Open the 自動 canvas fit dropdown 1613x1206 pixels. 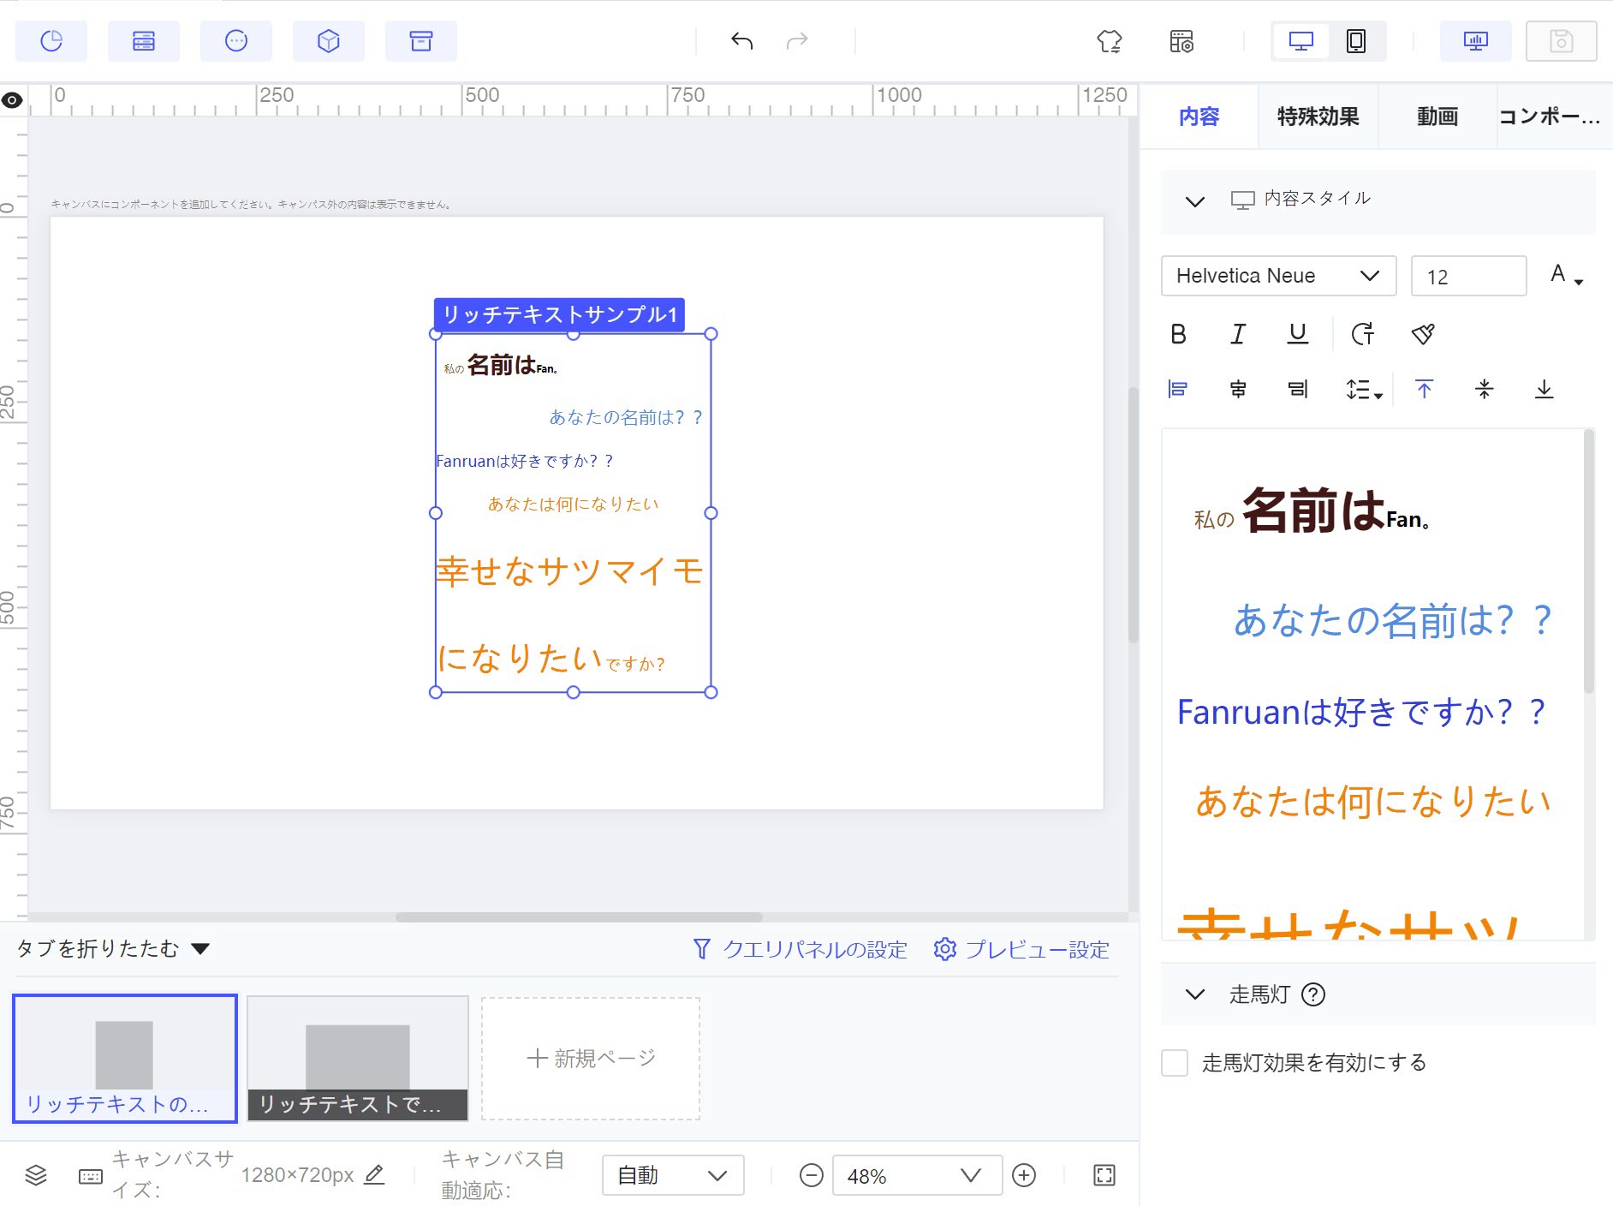673,1175
